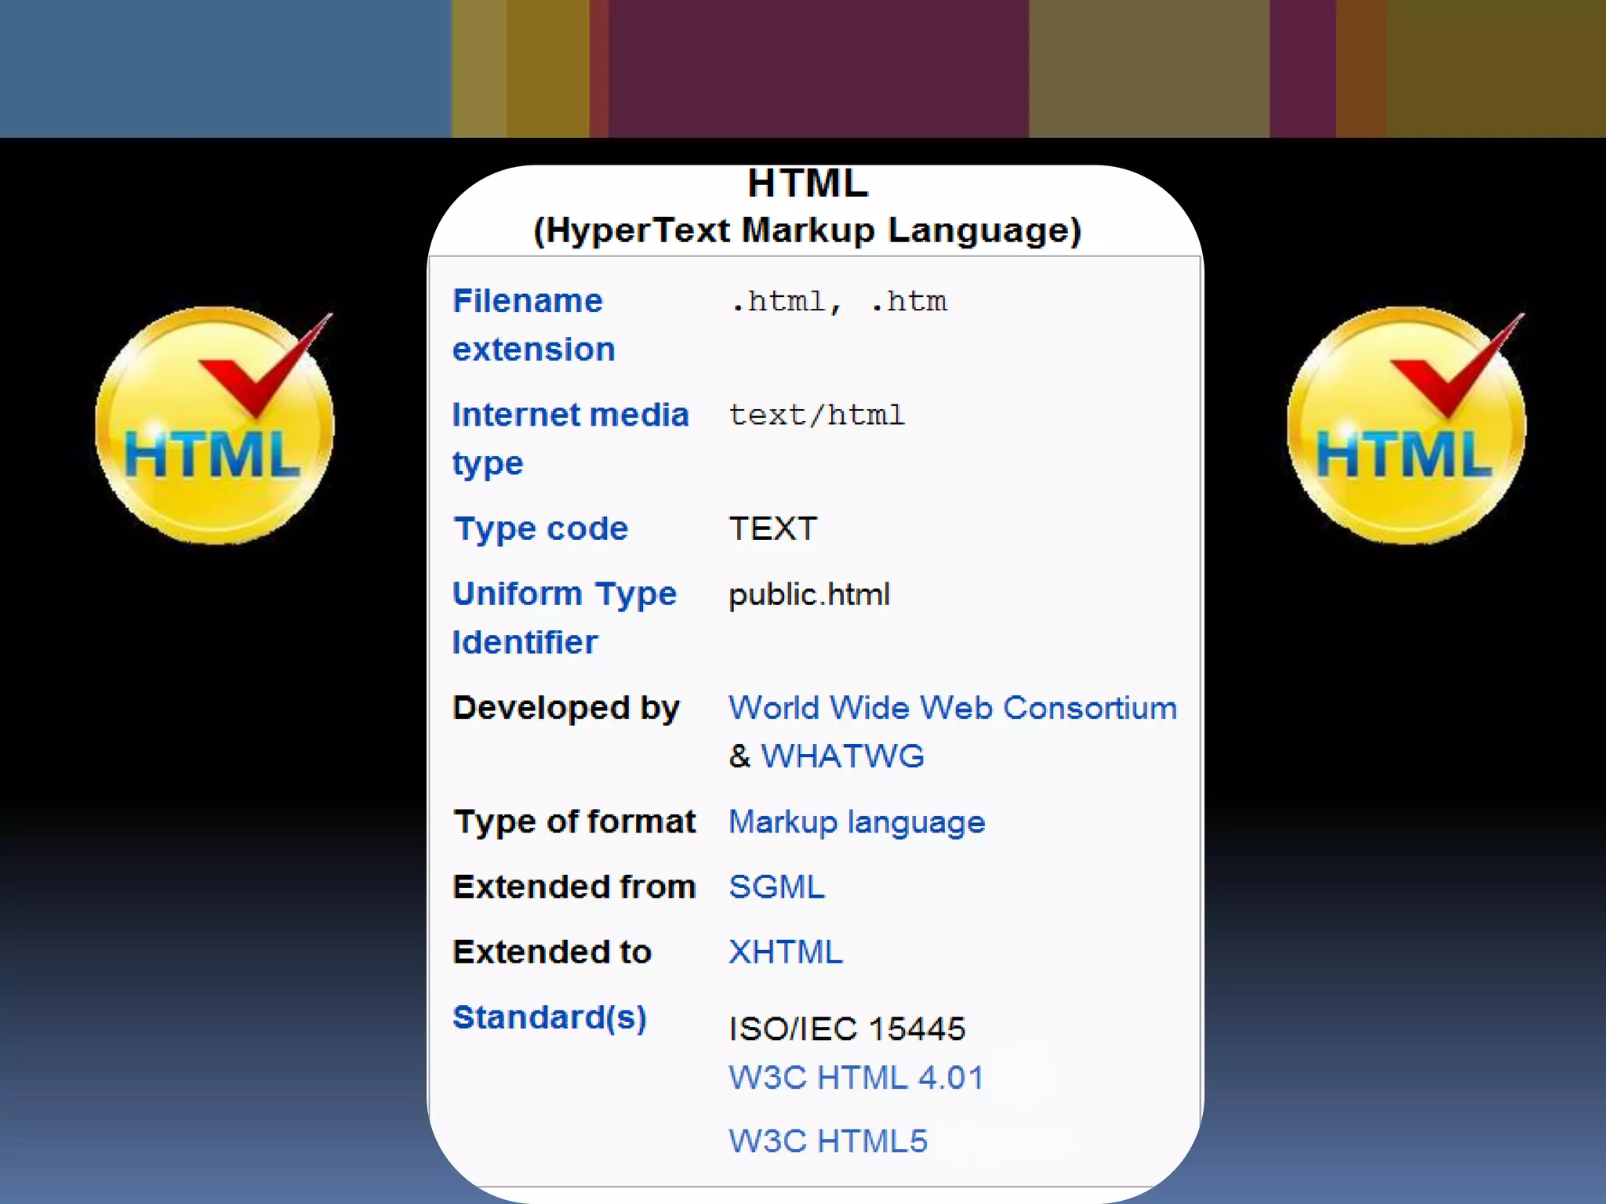Click the 'Developed by' row label

point(566,709)
